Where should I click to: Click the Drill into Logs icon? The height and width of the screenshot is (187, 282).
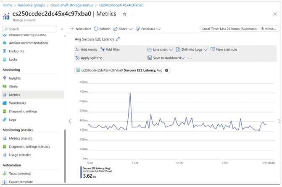pyautogui.click(x=178, y=49)
